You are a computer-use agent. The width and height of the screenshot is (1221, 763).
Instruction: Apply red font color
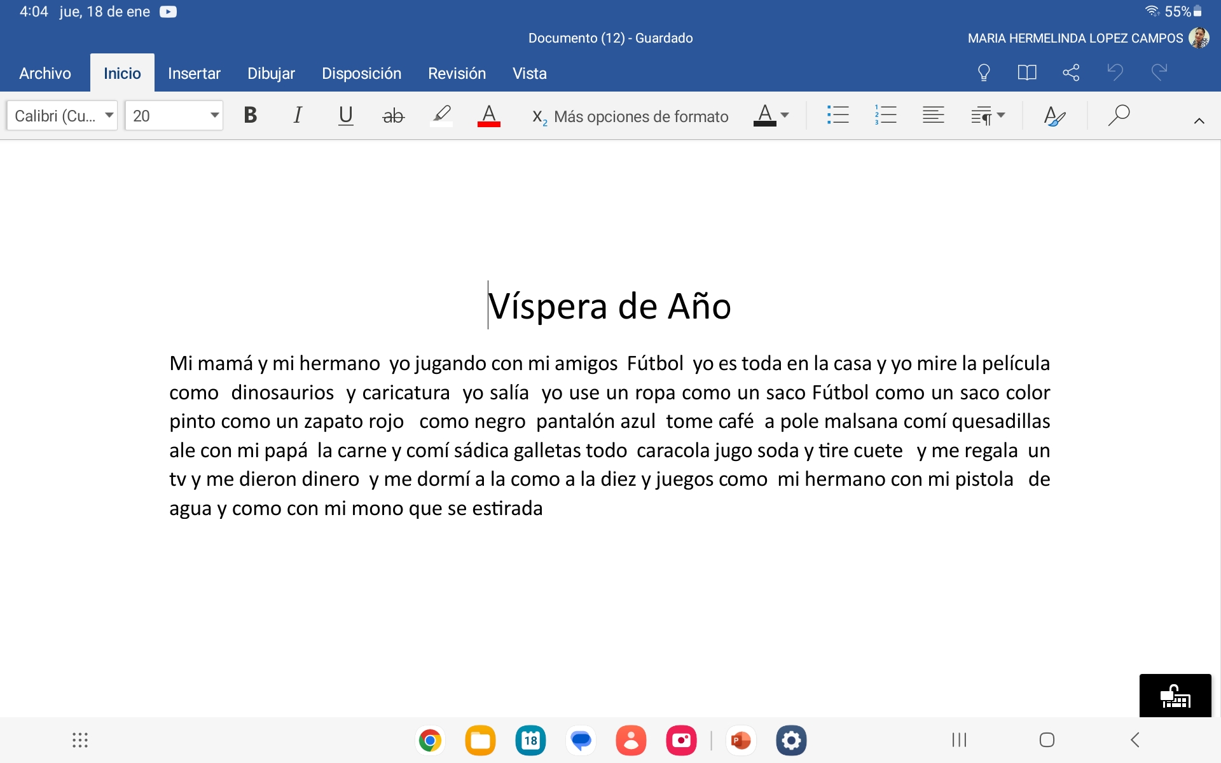coord(488,115)
